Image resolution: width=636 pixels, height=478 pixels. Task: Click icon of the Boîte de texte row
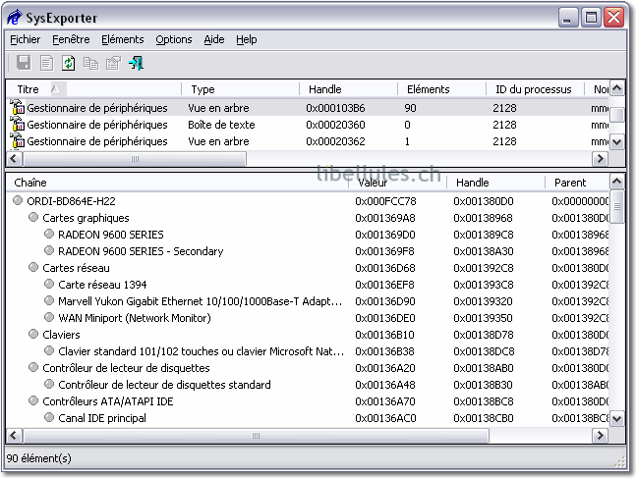coord(17,124)
